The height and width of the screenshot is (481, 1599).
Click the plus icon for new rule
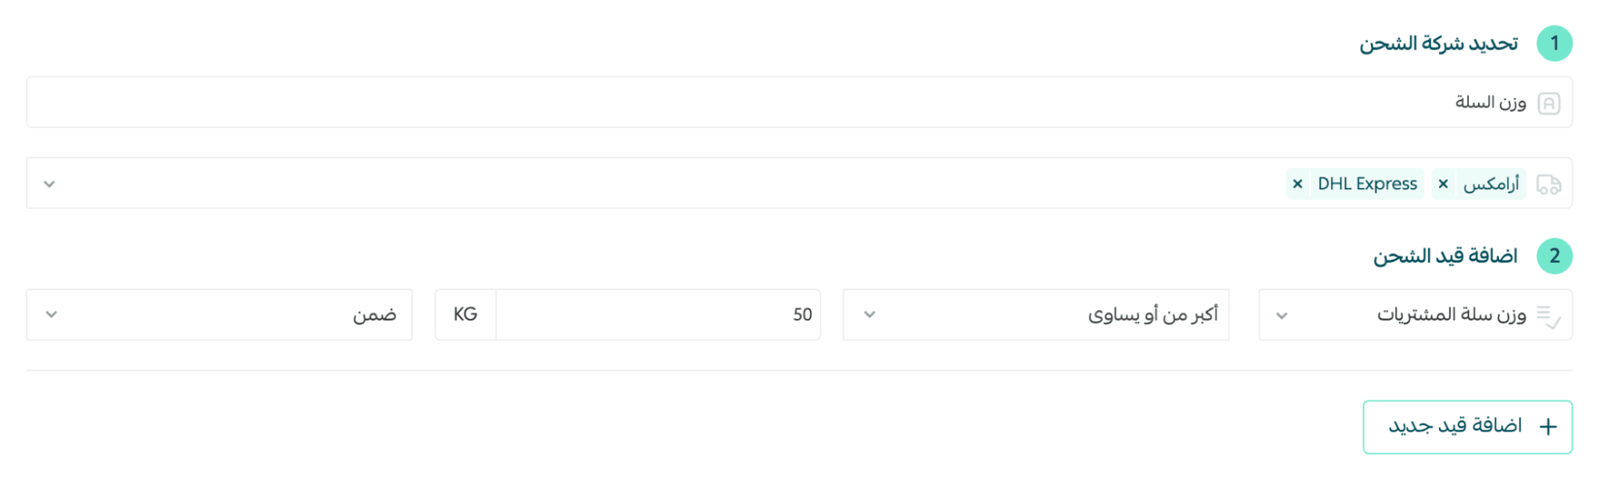click(x=1548, y=427)
